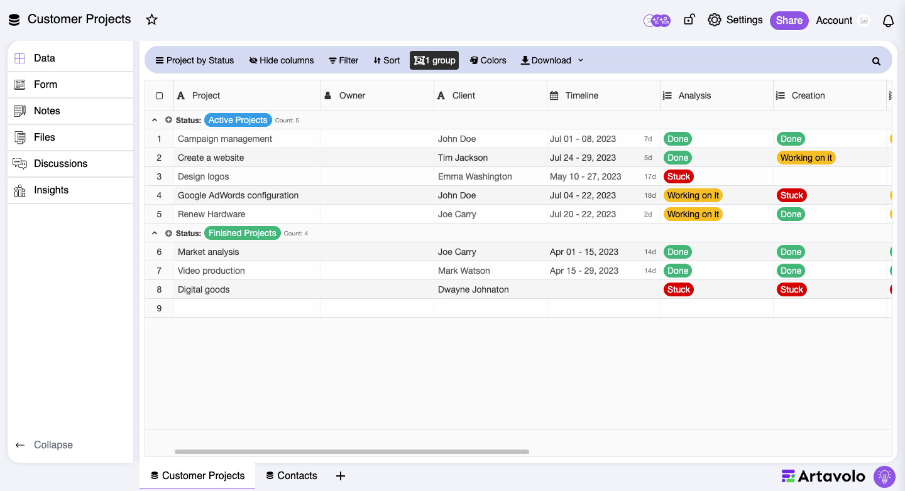Open the Data section

point(70,58)
